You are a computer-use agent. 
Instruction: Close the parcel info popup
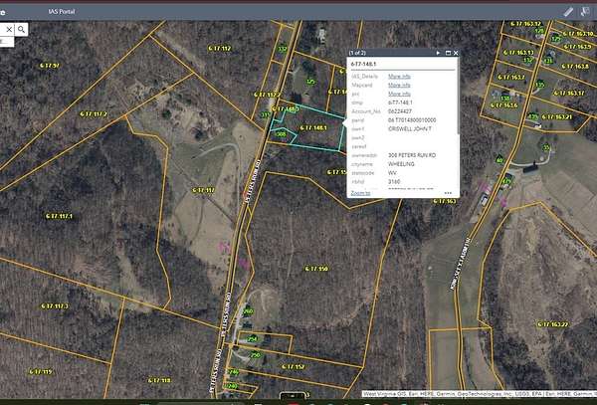457,52
